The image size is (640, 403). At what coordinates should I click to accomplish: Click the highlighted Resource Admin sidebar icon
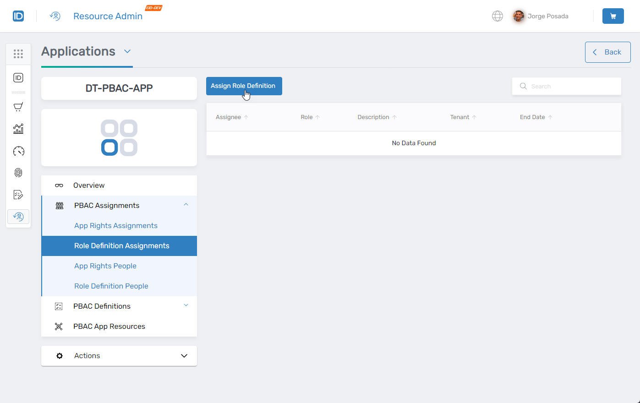tap(18, 216)
